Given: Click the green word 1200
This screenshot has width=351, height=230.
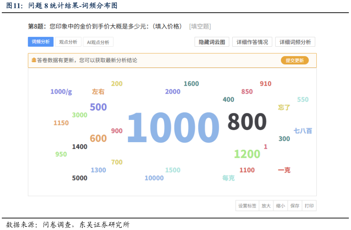Looking at the screenshot, I should pos(247,154).
